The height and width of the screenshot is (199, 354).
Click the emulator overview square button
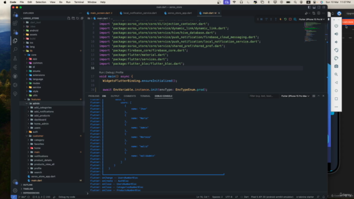336,99
